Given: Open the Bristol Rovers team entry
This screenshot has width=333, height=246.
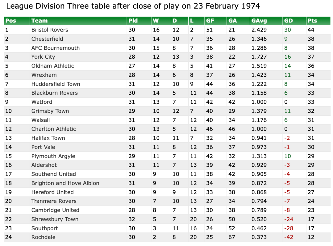Looking at the screenshot, I should (x=50, y=30).
